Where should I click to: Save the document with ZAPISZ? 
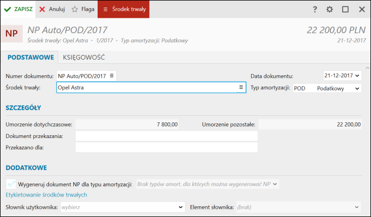click(18, 9)
